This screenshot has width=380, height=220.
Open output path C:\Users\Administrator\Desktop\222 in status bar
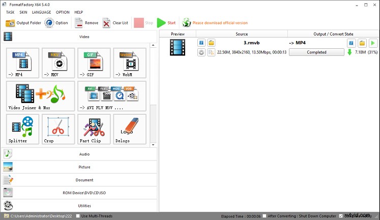[x=41, y=216]
